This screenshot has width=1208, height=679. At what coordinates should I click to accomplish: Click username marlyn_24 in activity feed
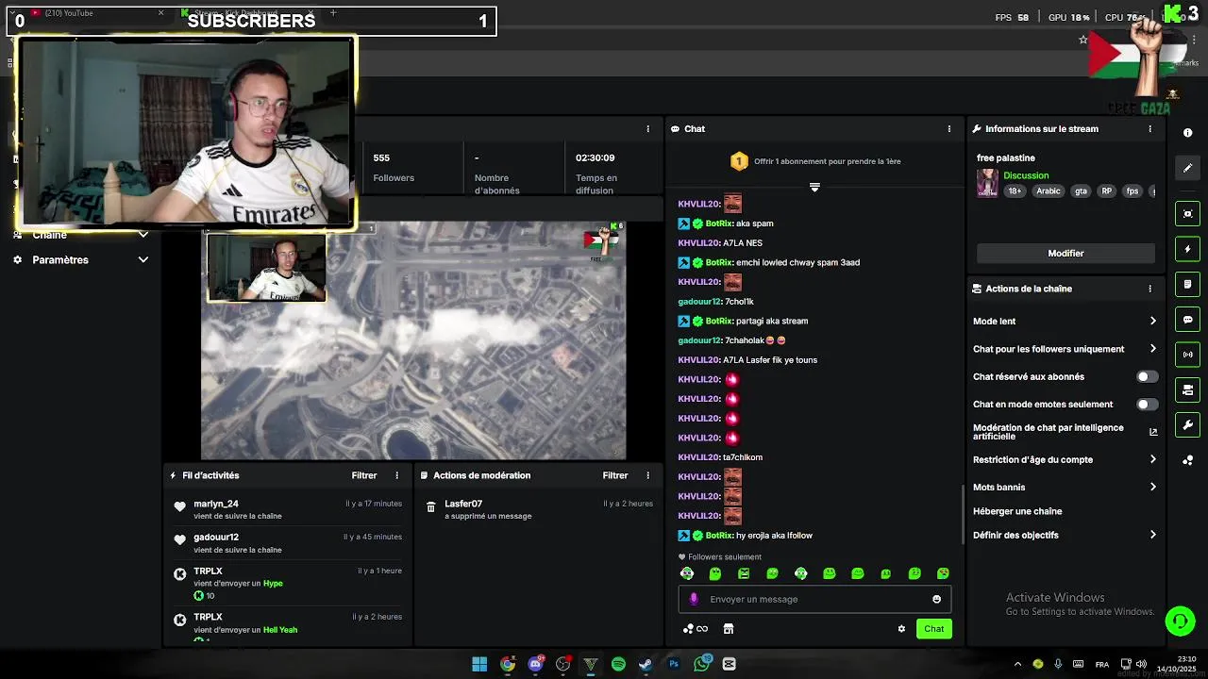[x=216, y=504]
